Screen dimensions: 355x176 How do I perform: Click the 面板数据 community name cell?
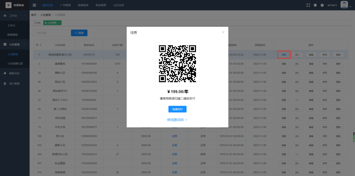[60, 172]
